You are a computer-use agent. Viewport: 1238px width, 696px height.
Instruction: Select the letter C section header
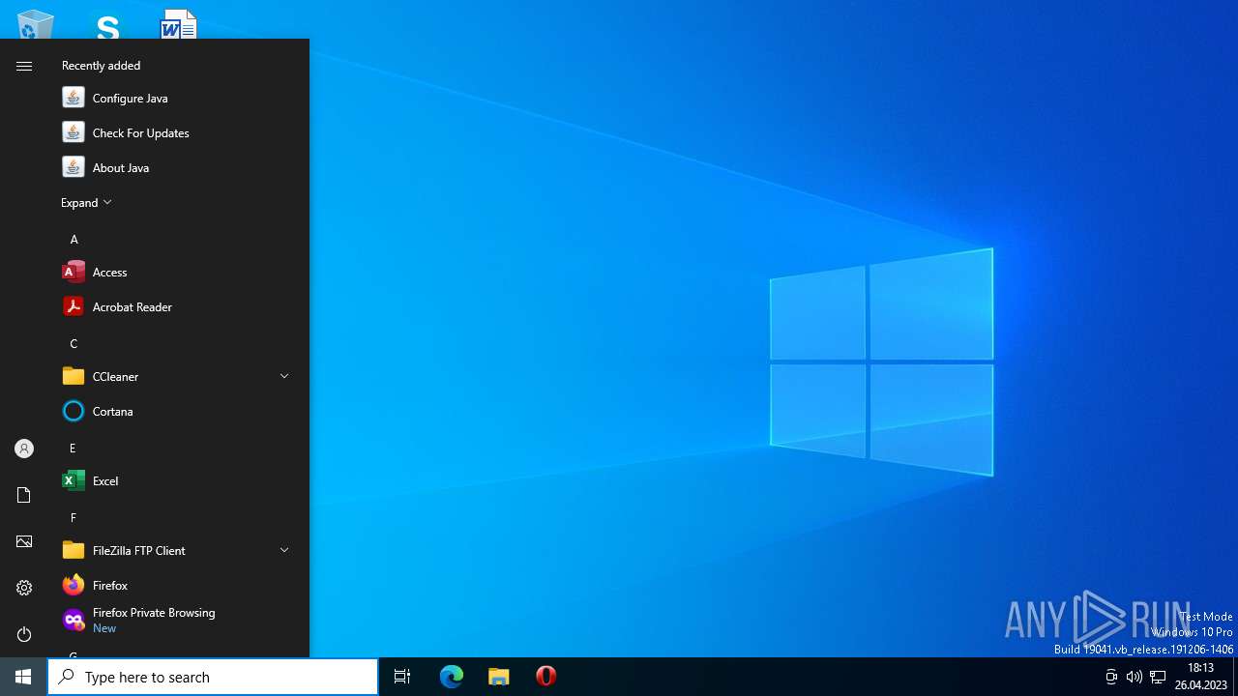click(x=74, y=343)
